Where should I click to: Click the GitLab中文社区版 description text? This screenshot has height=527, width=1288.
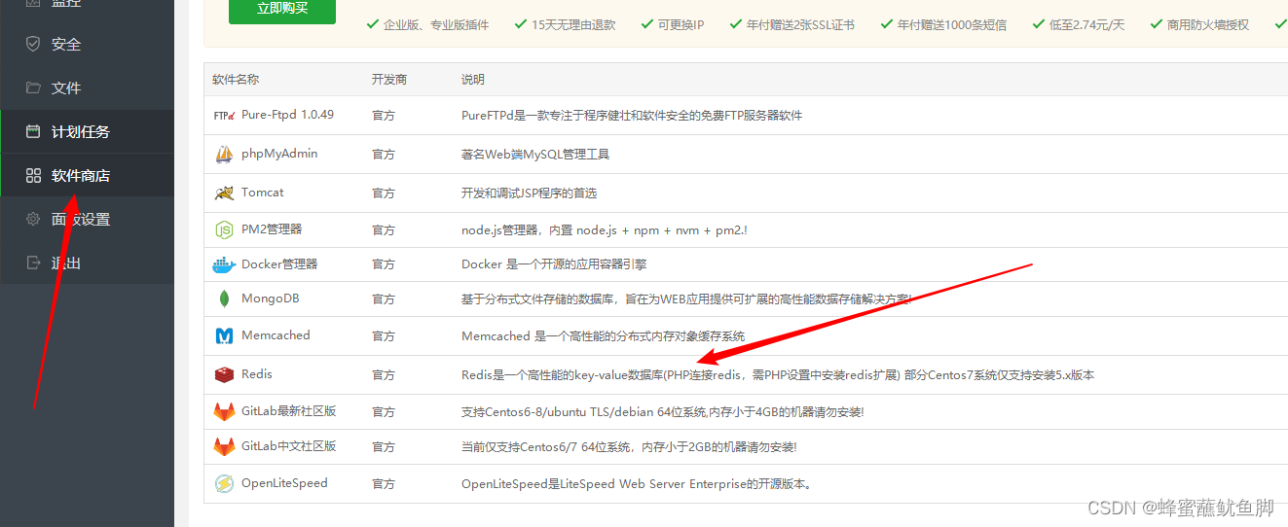[629, 447]
